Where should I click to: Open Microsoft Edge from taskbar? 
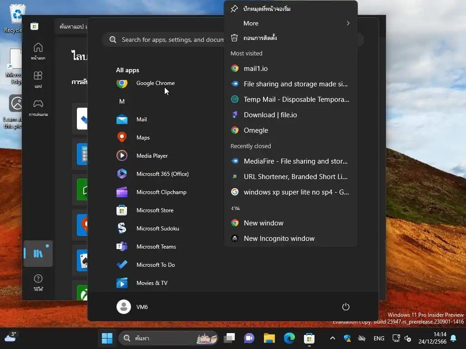point(289,338)
